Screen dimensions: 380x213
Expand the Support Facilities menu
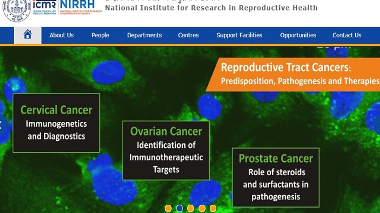tap(239, 35)
